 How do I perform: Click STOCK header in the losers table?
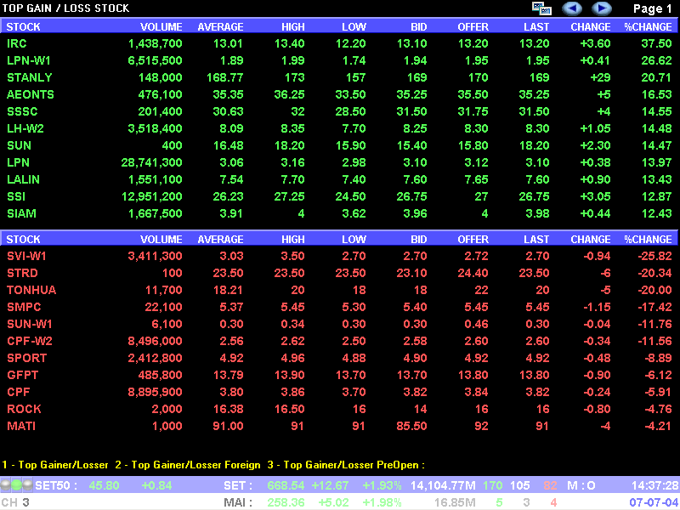pos(24,240)
